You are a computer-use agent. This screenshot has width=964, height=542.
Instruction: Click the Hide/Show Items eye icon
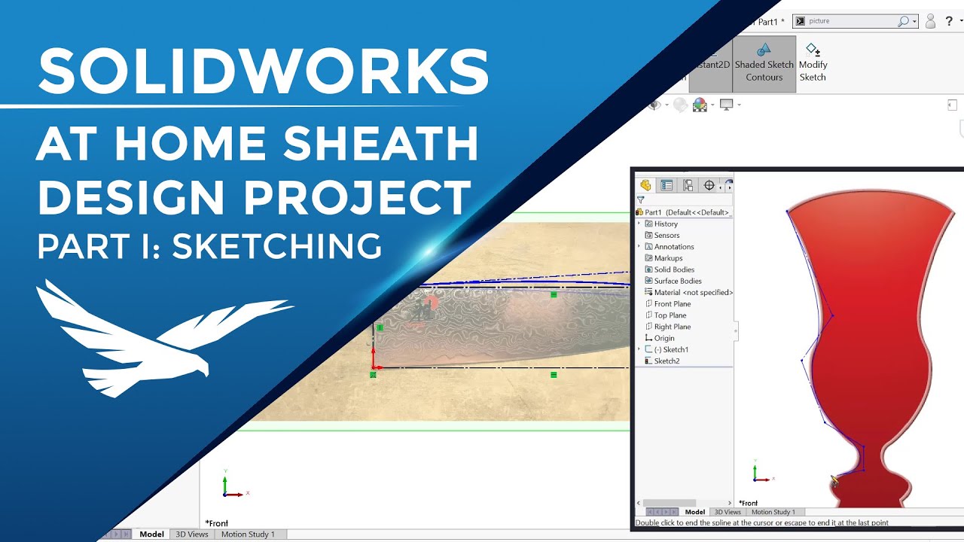pyautogui.click(x=654, y=105)
